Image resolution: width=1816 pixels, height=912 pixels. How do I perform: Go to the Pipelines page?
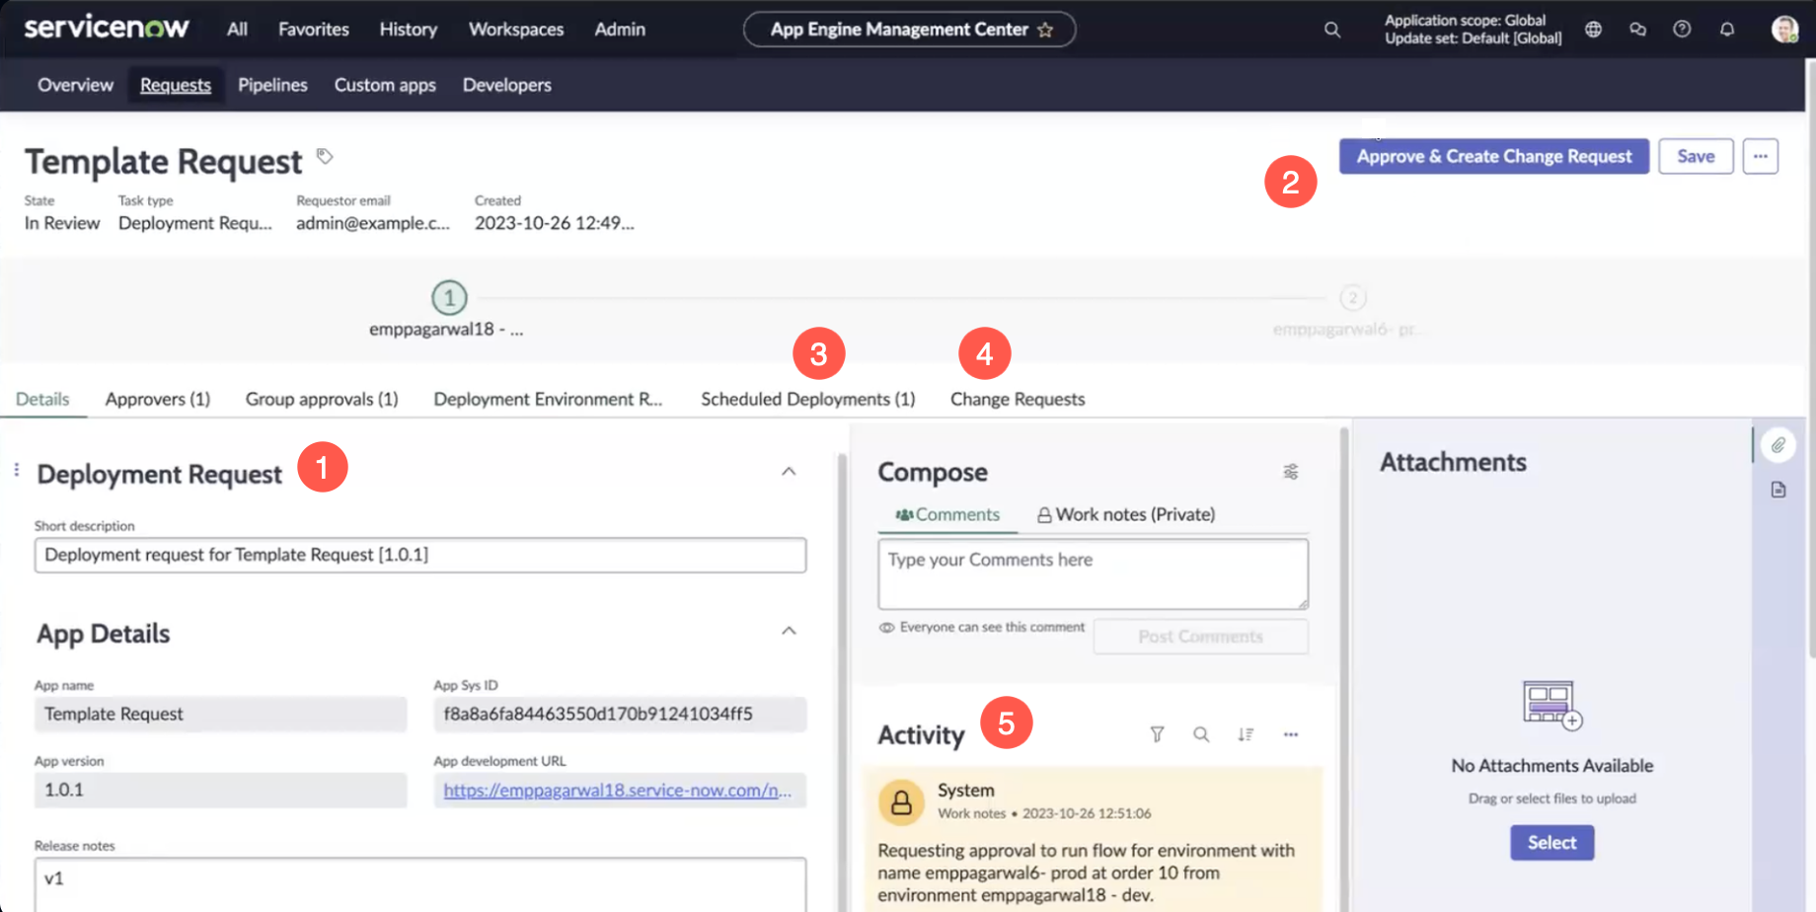(x=272, y=85)
